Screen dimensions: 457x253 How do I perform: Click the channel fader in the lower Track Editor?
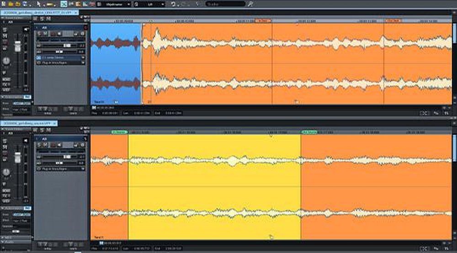[x=18, y=157]
